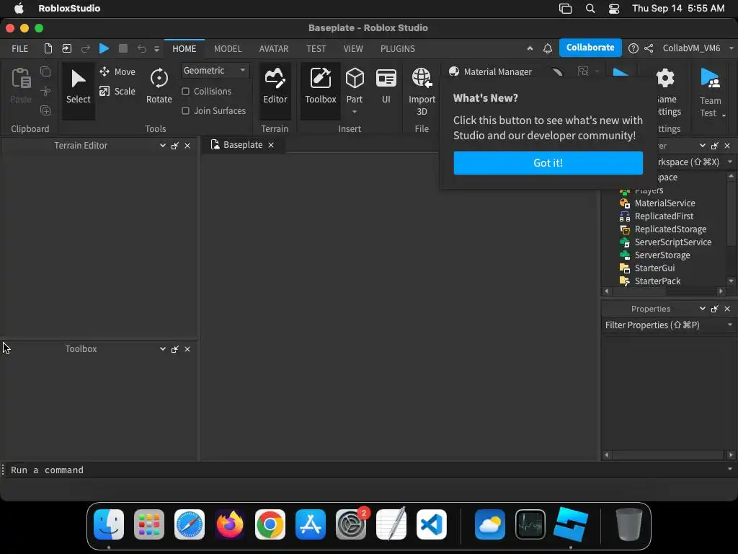Click the Filter Properties field
This screenshot has width=738, height=554.
click(663, 325)
